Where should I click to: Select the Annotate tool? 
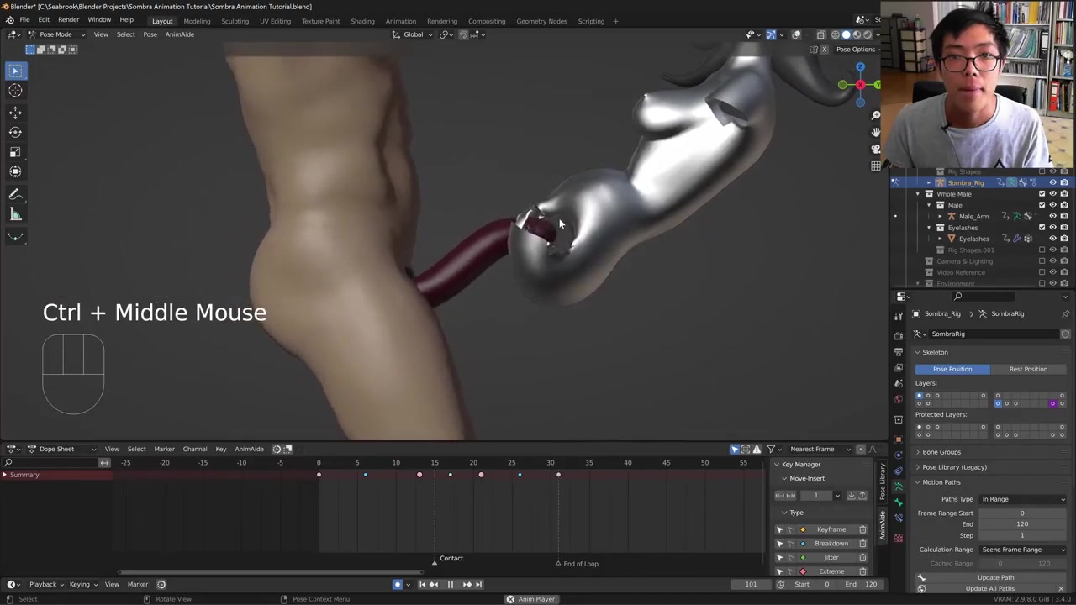15,194
